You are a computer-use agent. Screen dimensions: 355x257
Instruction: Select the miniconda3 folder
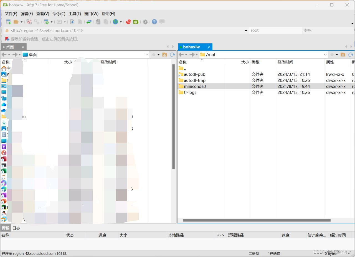195,86
